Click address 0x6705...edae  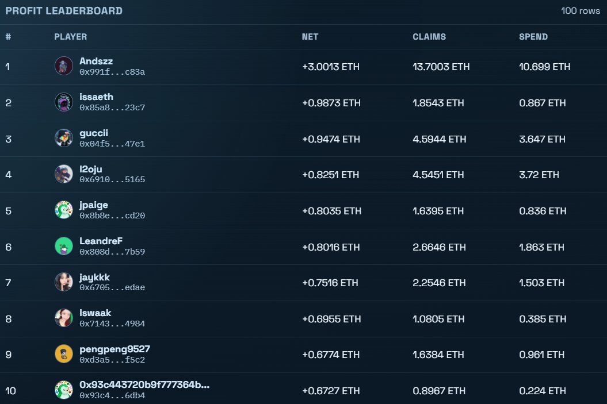pyautogui.click(x=112, y=288)
